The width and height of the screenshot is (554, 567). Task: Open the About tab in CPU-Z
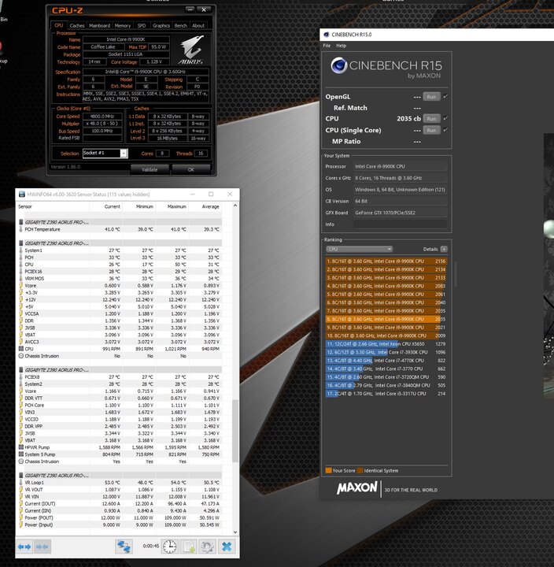click(198, 26)
